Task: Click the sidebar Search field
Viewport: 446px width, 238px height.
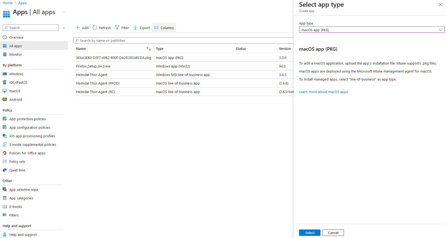Action: click(31, 28)
